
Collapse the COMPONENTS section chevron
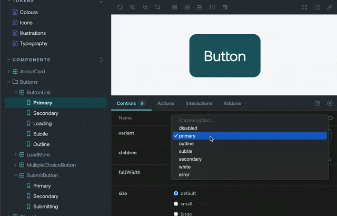point(9,60)
